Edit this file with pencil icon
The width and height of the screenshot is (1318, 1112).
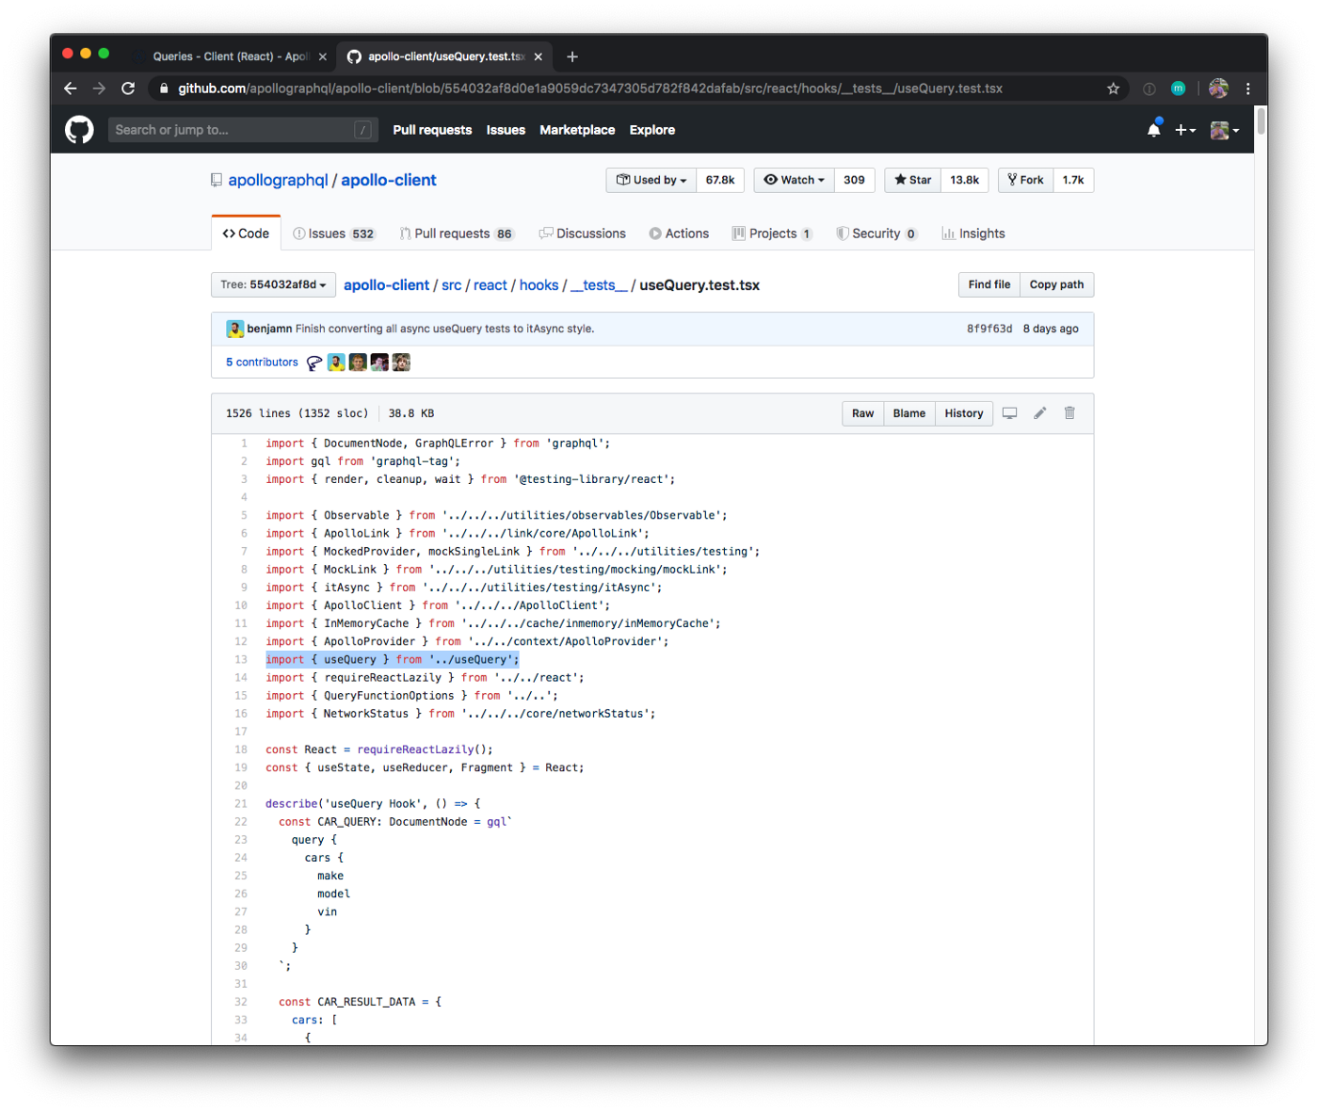(1040, 413)
